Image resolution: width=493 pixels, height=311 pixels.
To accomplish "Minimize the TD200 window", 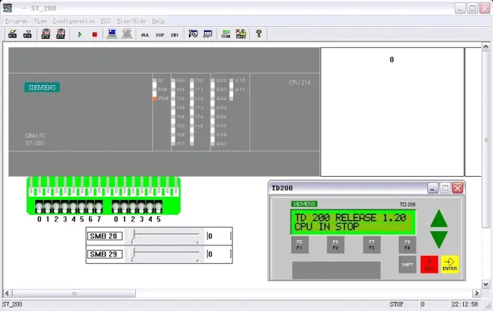I will [432, 188].
